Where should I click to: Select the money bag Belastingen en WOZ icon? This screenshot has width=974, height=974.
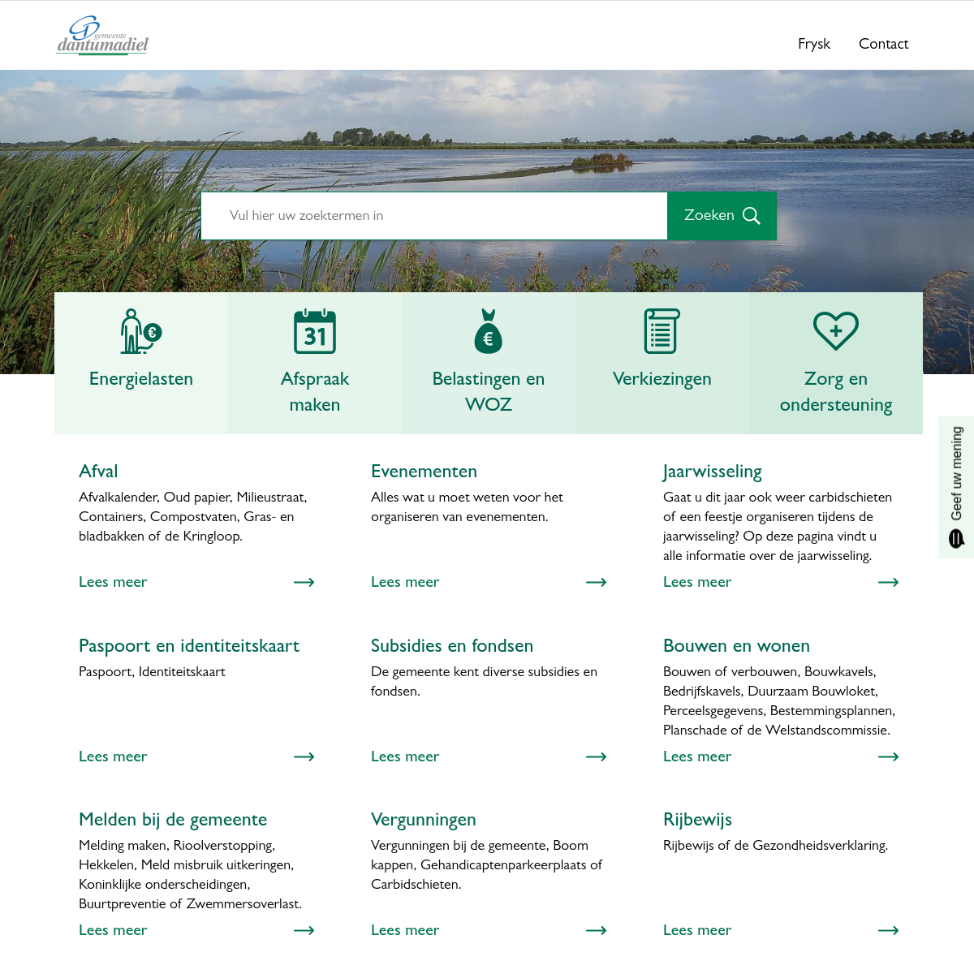coord(489,332)
